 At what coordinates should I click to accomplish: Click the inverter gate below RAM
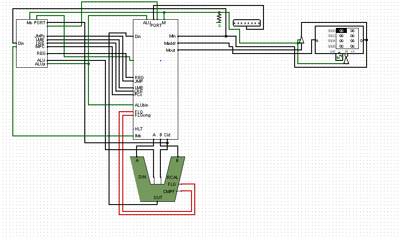(346, 60)
